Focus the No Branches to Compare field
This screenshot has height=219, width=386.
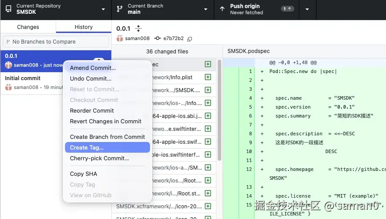[x=56, y=41]
